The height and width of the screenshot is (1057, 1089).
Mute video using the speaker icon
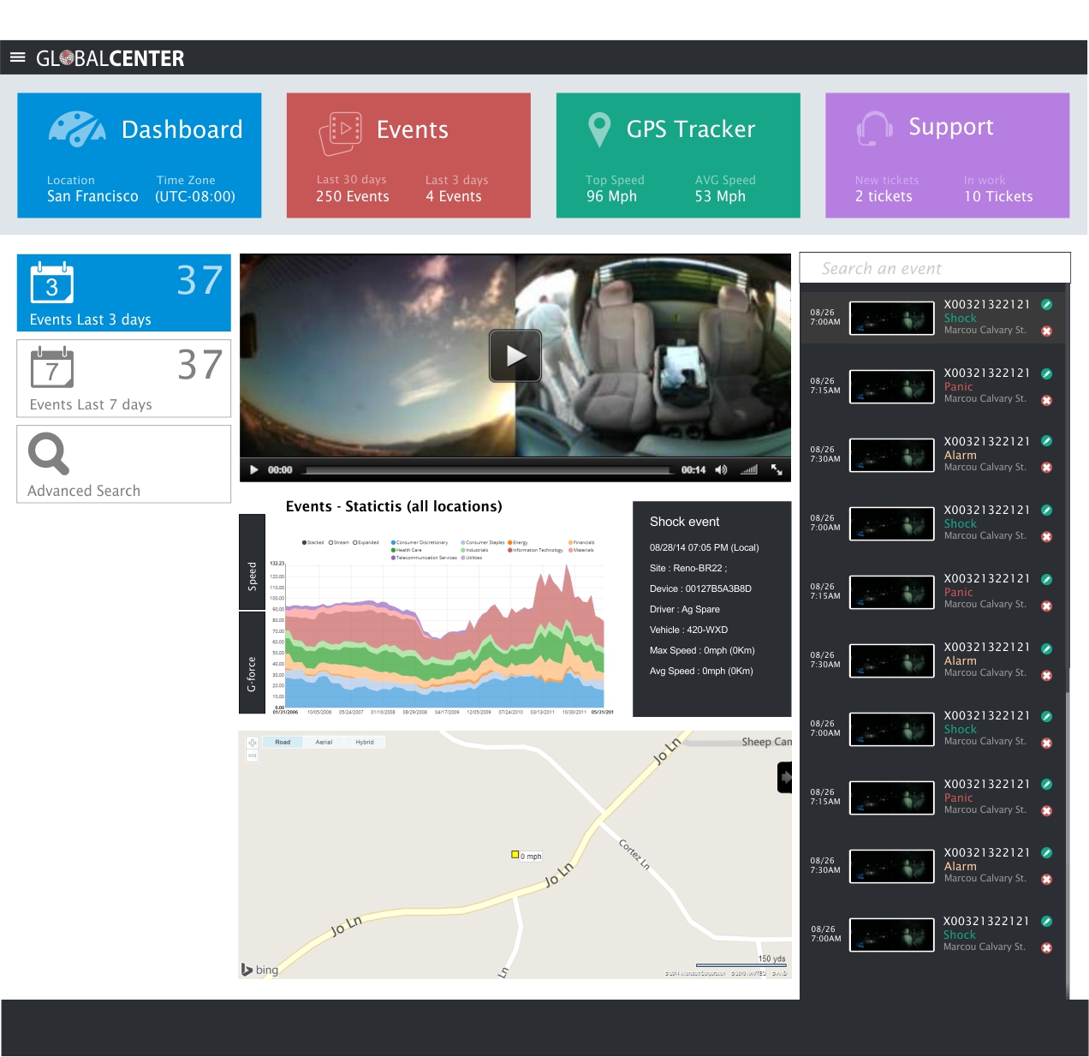click(x=721, y=469)
